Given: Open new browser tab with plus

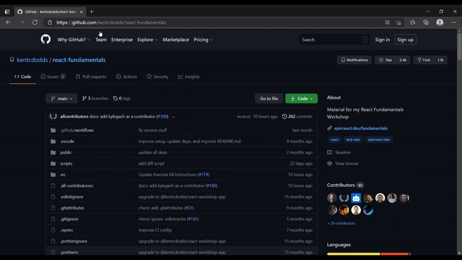Looking at the screenshot, I should pos(92,12).
